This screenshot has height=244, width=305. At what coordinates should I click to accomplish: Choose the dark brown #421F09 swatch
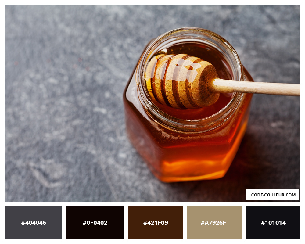click(156, 223)
